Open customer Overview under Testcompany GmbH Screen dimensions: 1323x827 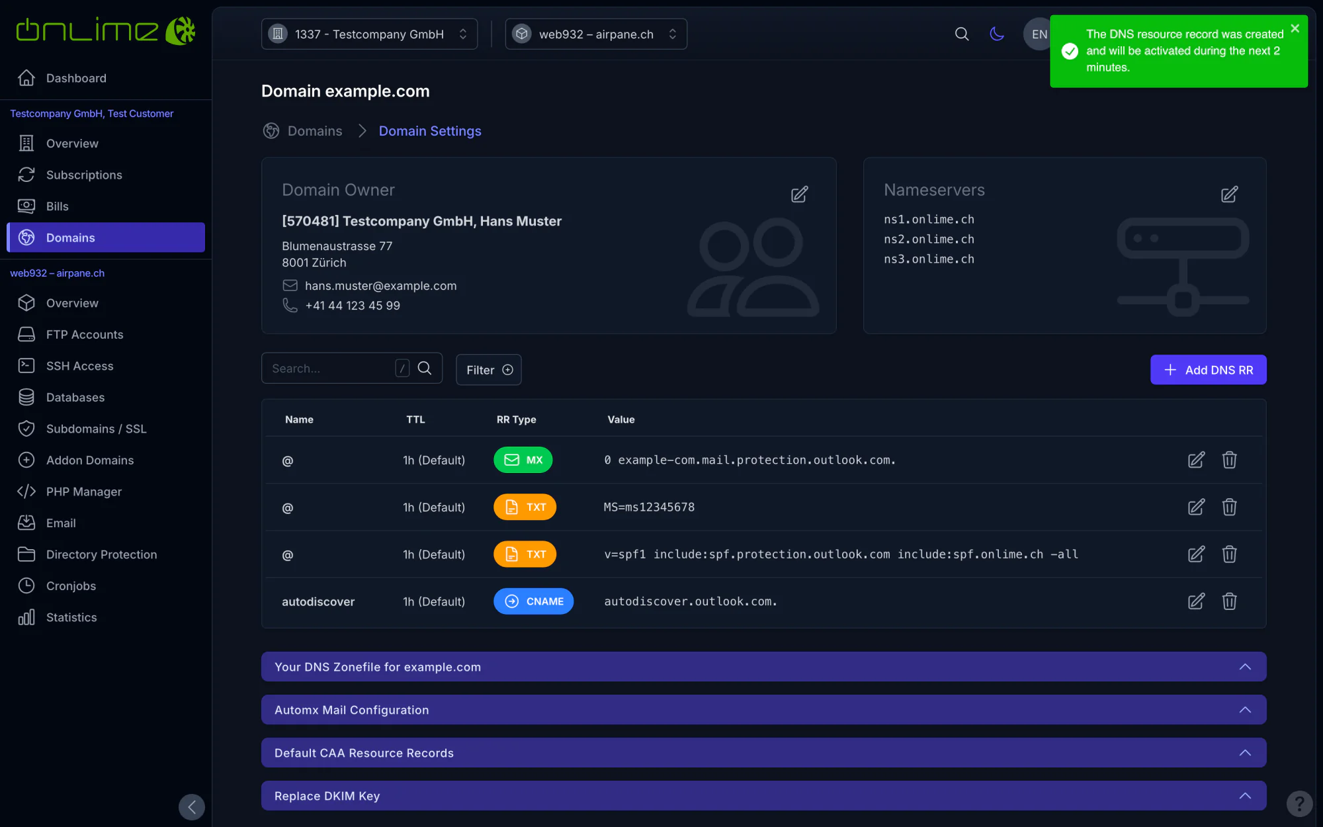click(106, 144)
